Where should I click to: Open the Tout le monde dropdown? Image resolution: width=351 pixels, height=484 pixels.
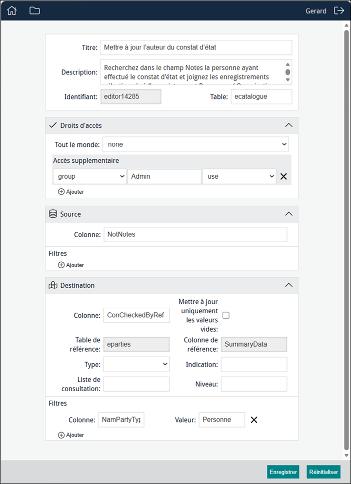point(195,144)
